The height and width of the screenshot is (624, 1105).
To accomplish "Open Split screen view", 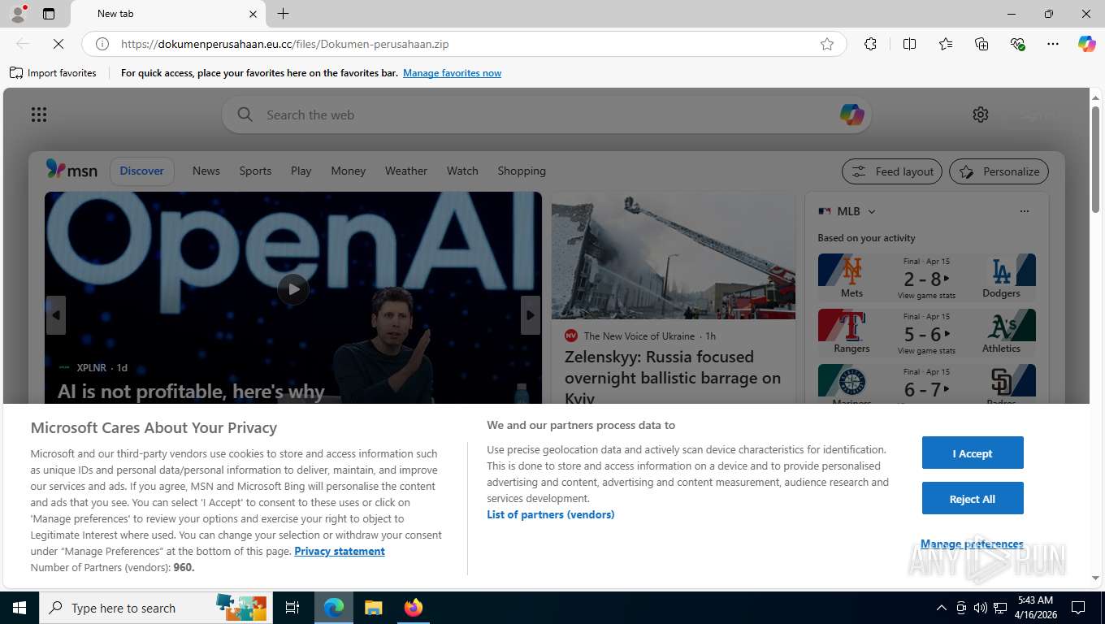I will [x=909, y=44].
